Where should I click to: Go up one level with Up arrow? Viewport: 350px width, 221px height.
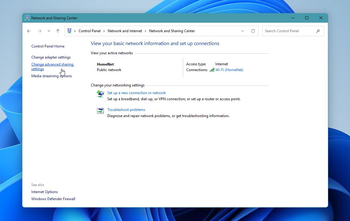58,31
